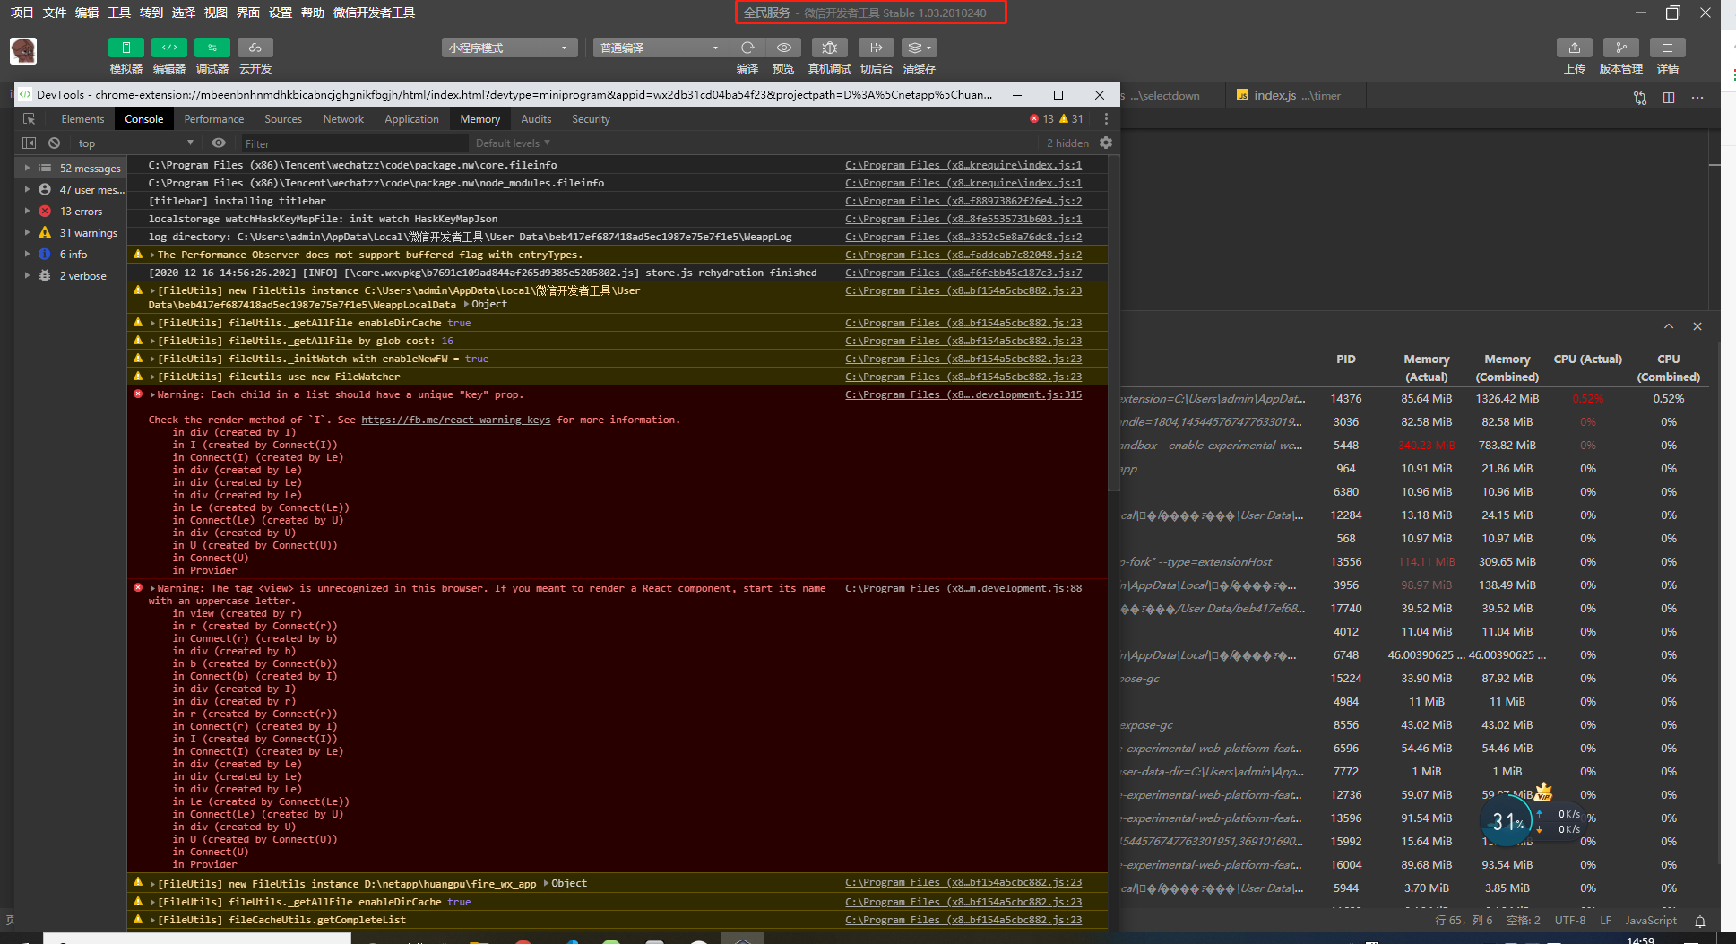The height and width of the screenshot is (944, 1736).
Task: Open the faddeab7c82048.js:2 source link
Action: click(963, 255)
